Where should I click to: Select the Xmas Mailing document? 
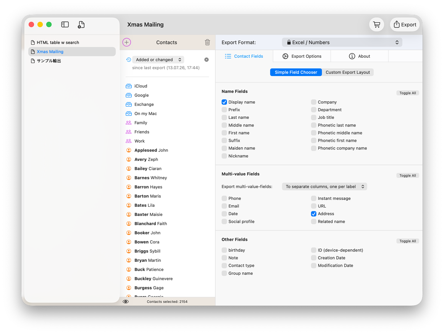[72, 52]
